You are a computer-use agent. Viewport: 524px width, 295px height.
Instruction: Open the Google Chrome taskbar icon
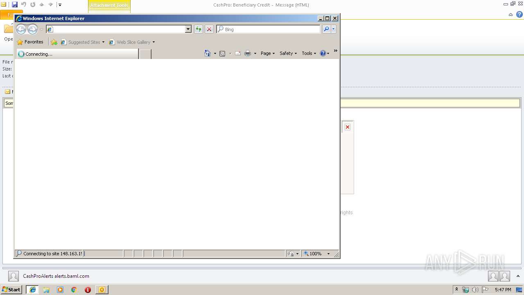74,289
